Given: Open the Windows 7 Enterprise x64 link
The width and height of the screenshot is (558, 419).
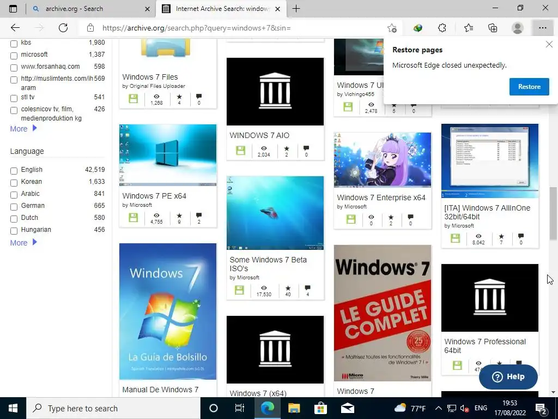Looking at the screenshot, I should point(381,197).
